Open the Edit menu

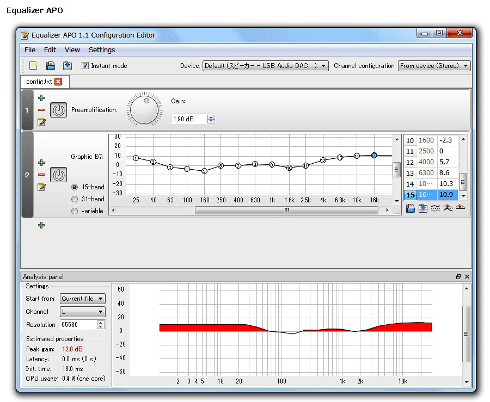coord(50,50)
